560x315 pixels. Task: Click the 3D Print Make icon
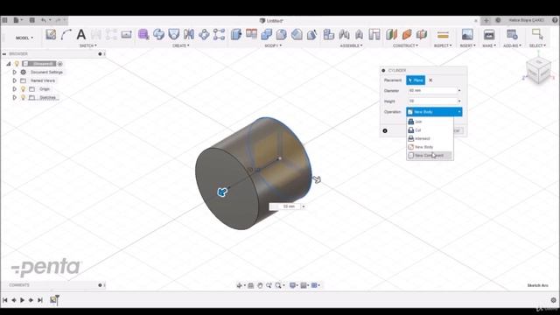489,34
